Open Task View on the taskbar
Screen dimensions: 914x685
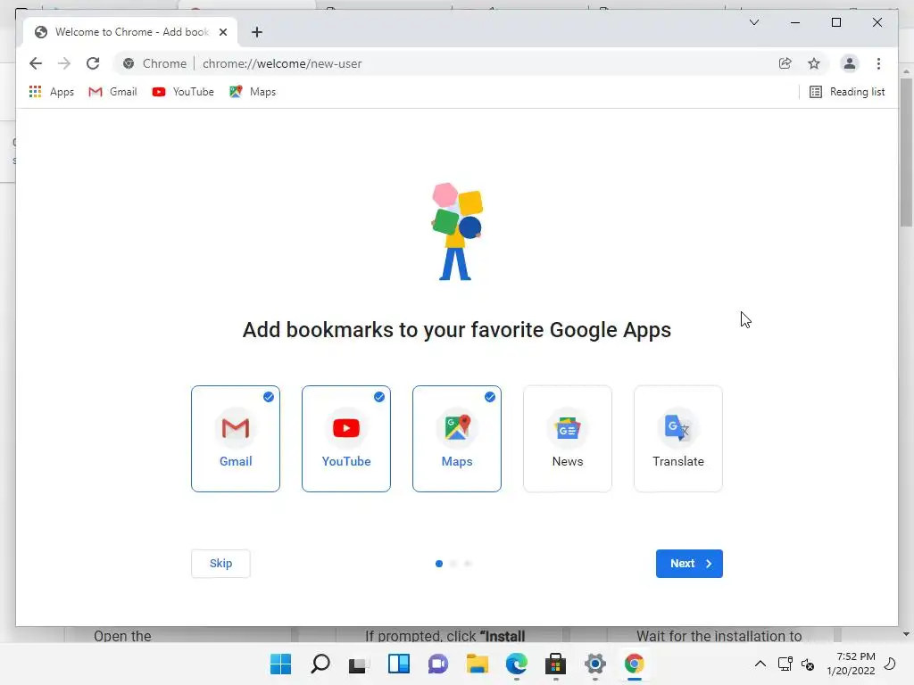tap(359, 664)
